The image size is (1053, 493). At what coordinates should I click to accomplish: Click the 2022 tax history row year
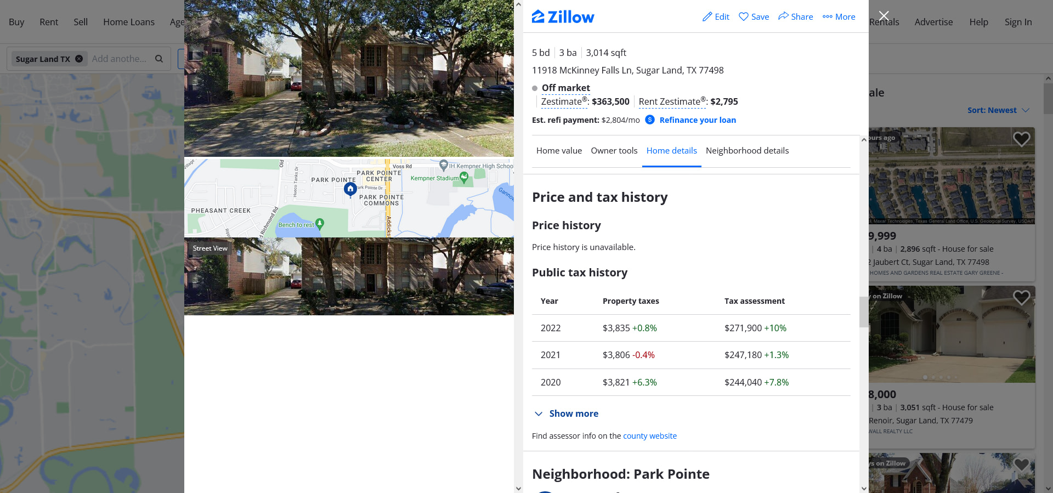(x=551, y=328)
